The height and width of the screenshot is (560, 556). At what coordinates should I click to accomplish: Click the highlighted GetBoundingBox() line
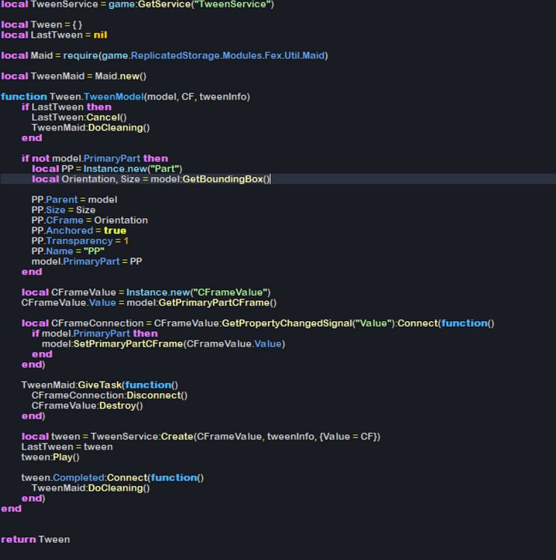pyautogui.click(x=278, y=179)
